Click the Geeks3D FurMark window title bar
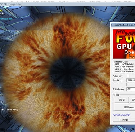 pos(123,25)
